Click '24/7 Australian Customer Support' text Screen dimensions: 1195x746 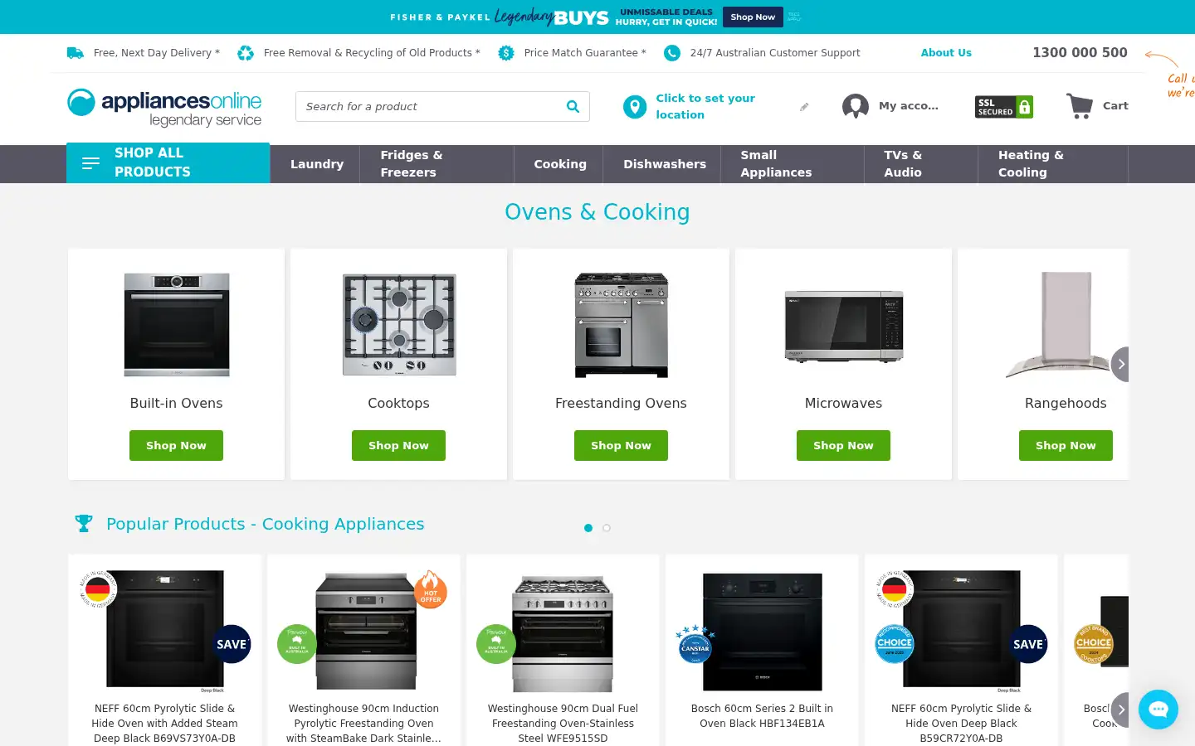[x=775, y=53]
